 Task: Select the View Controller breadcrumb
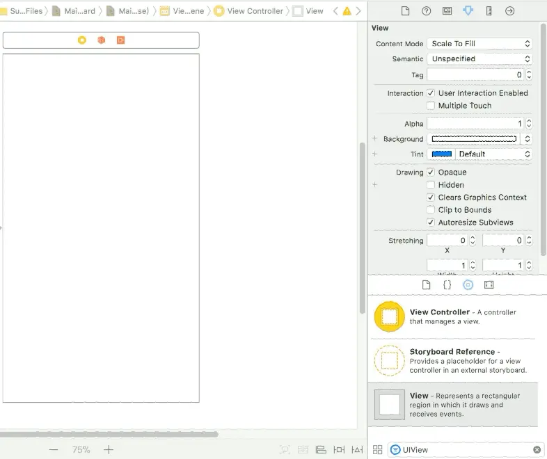click(248, 11)
